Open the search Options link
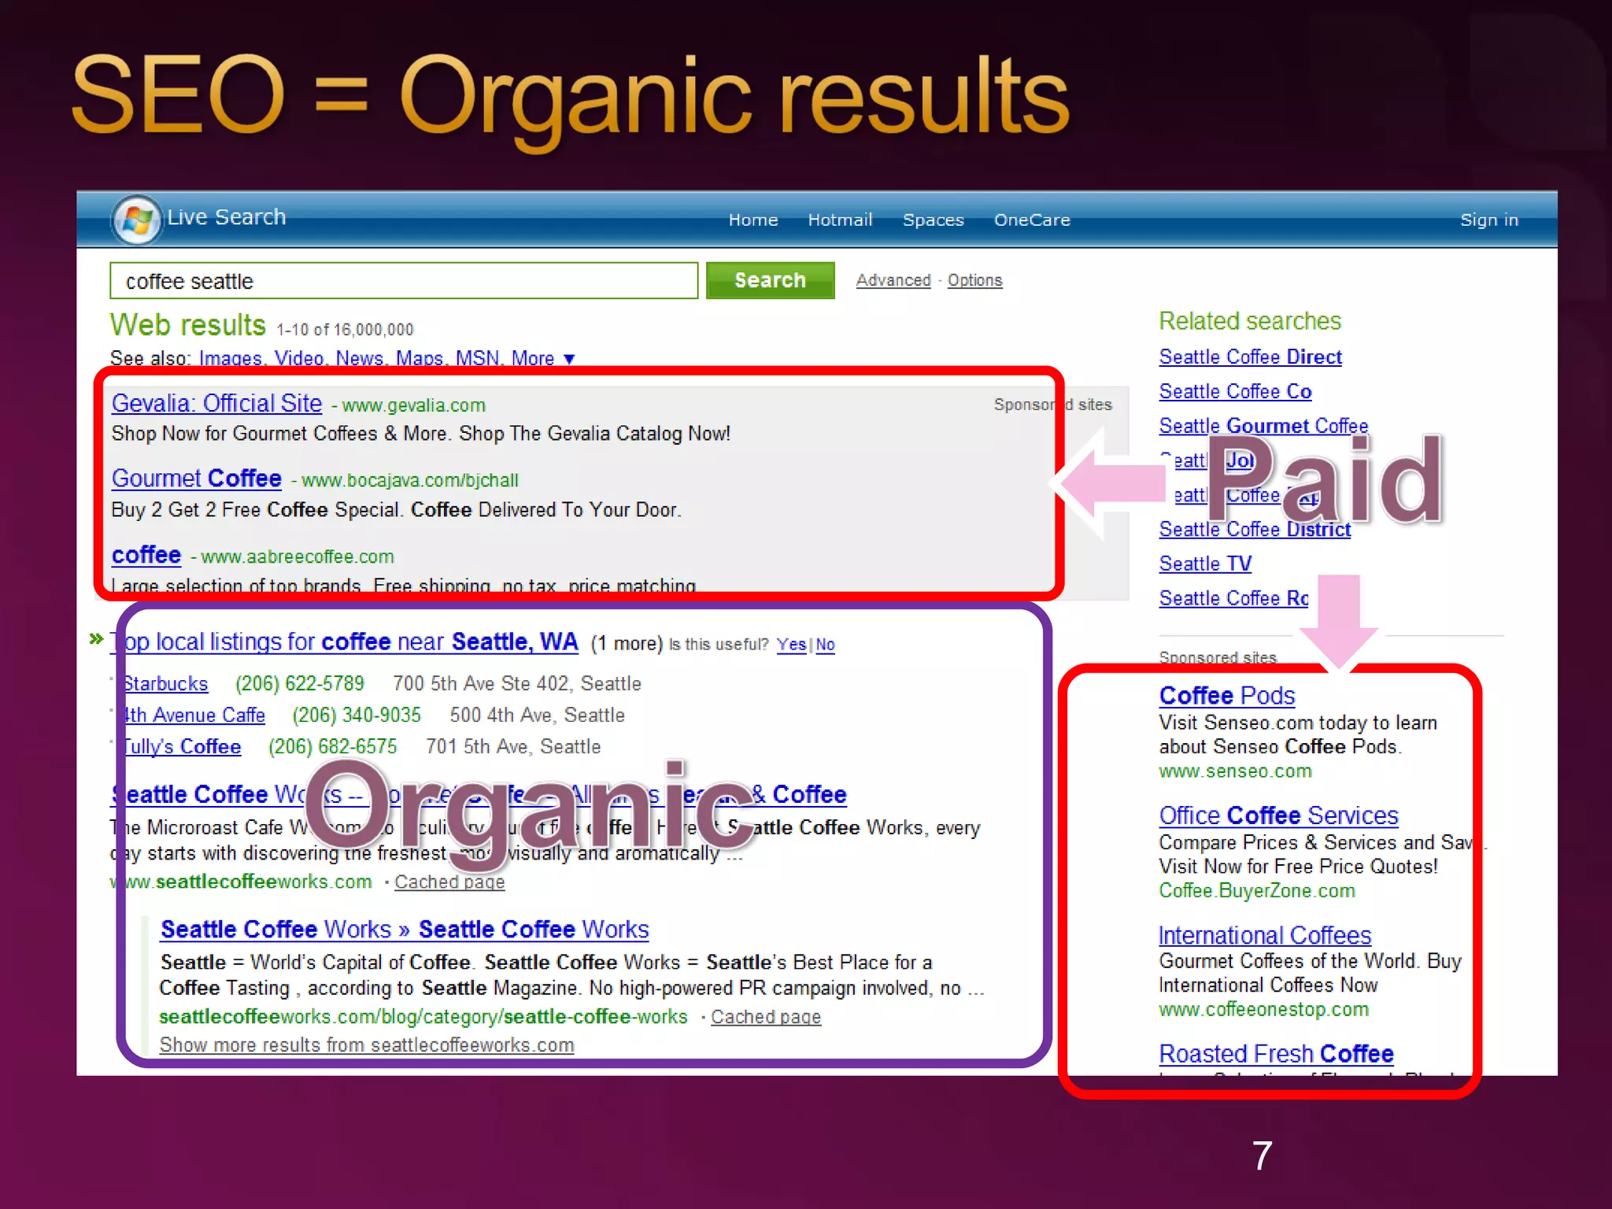This screenshot has height=1209, width=1612. click(x=974, y=280)
